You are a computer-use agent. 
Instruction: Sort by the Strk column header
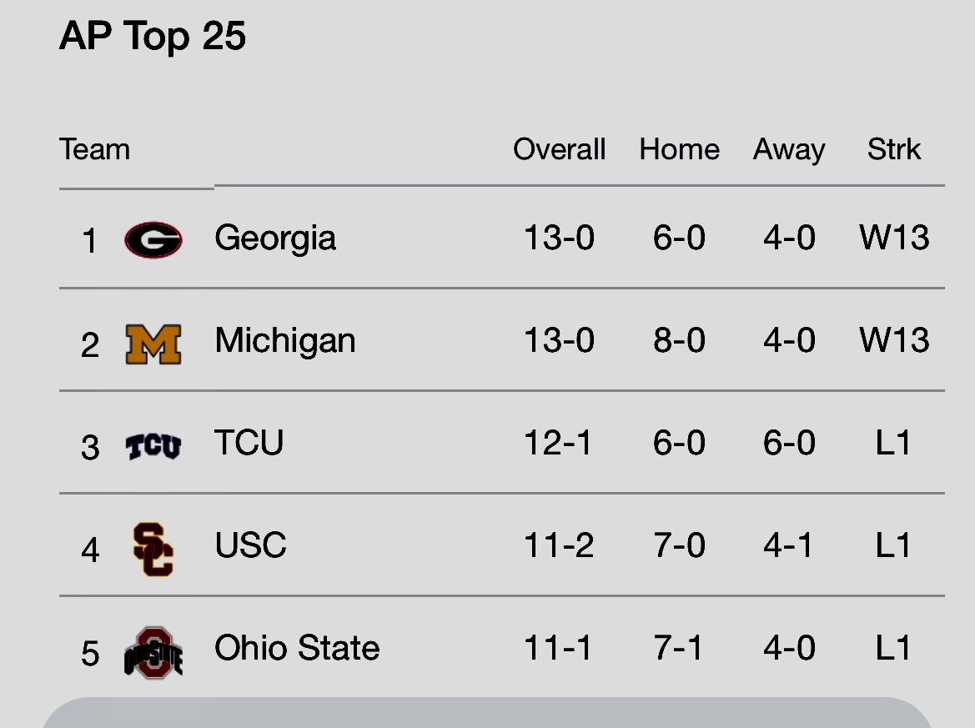pos(893,149)
